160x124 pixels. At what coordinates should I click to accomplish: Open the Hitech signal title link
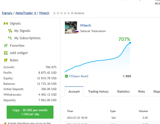pos(86,25)
